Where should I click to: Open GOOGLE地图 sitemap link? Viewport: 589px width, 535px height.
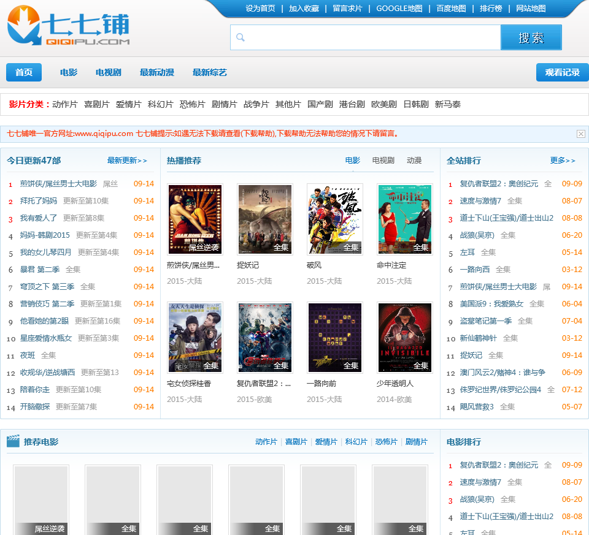click(399, 9)
